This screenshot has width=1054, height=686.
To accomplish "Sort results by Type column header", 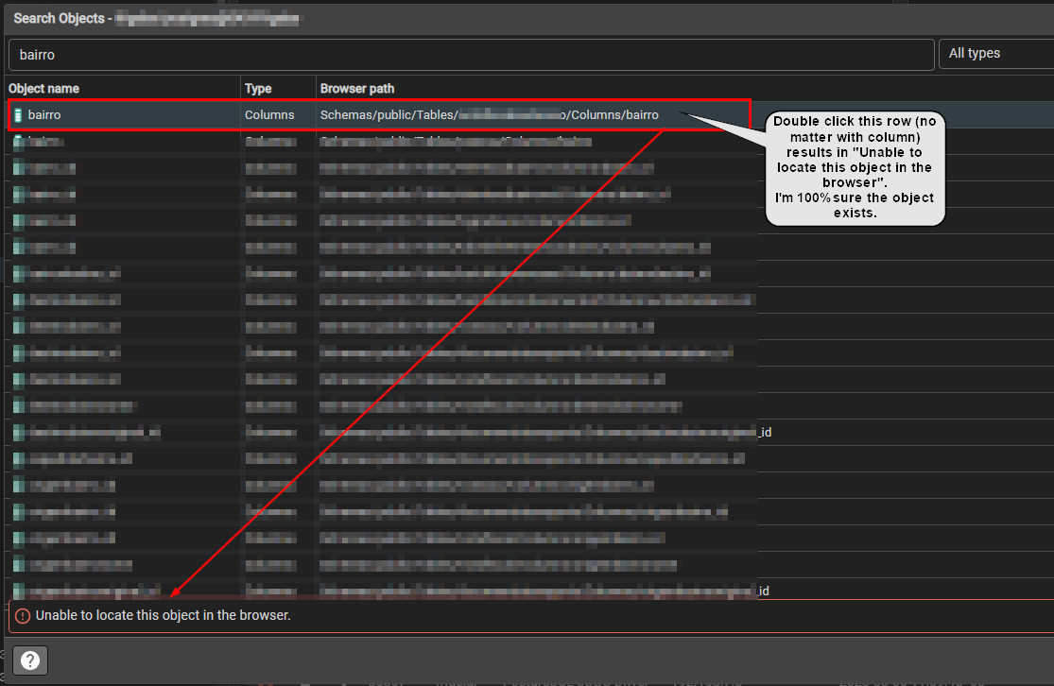I will point(258,89).
